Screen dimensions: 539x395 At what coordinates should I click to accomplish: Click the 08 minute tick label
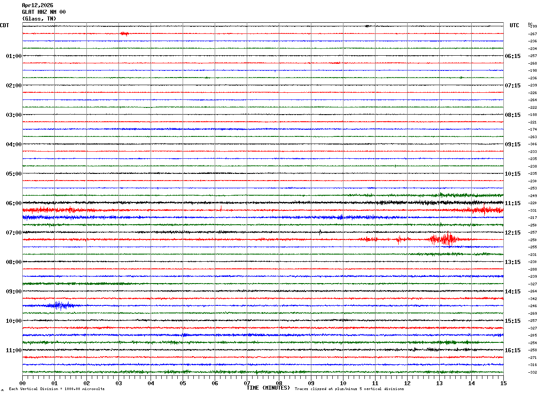tap(279, 383)
